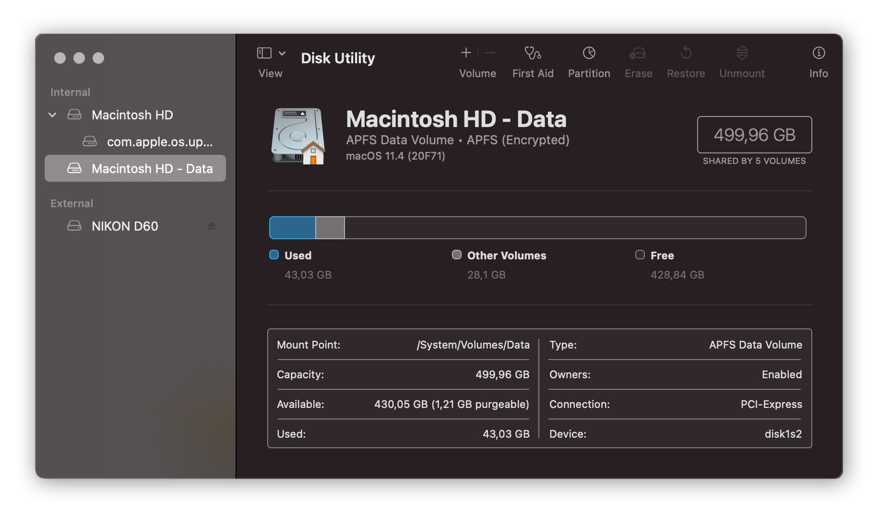Click the gray Other Volumes bar segment
This screenshot has width=879, height=512.
pyautogui.click(x=330, y=228)
